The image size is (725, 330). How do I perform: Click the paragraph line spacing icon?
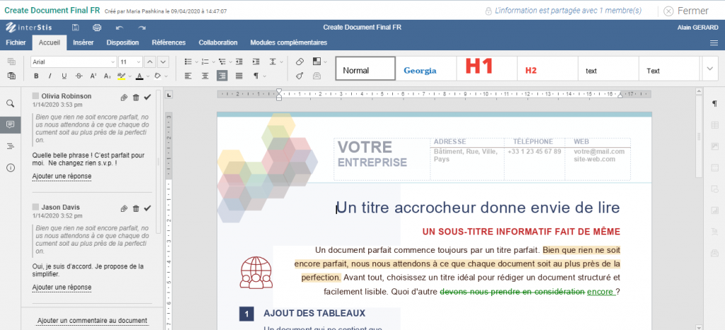tap(273, 62)
